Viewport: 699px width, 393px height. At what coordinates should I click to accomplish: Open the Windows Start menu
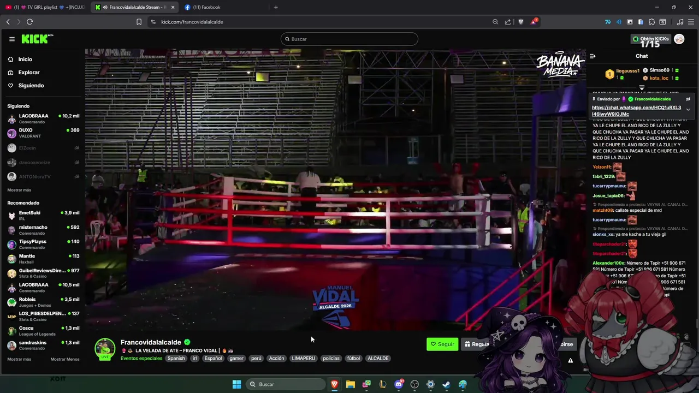pyautogui.click(x=236, y=384)
